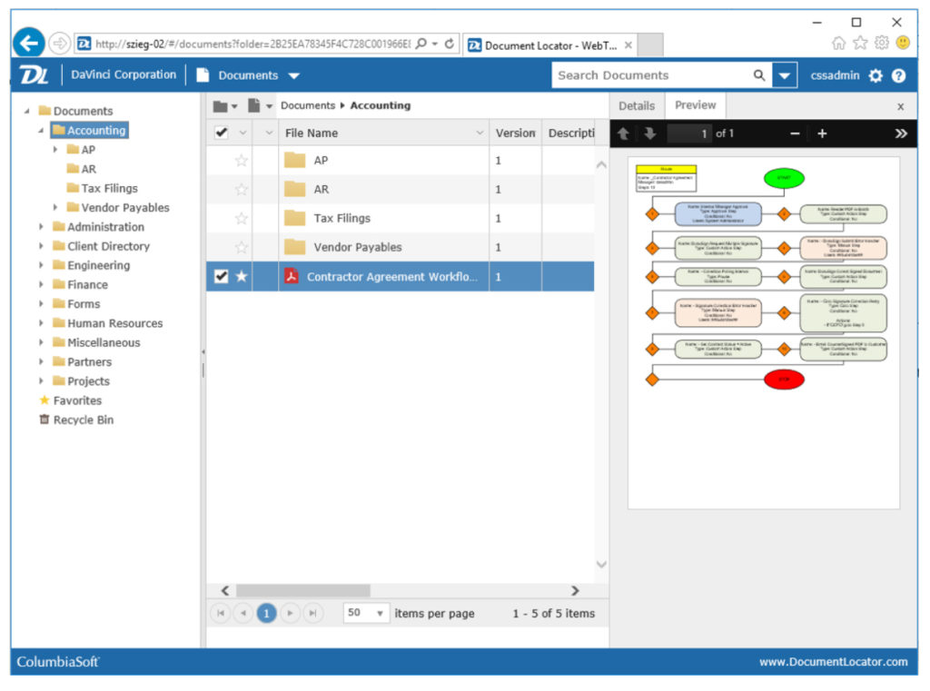The height and width of the screenshot is (691, 930).
Task: Open browser favorites star icon
Action: 860,43
